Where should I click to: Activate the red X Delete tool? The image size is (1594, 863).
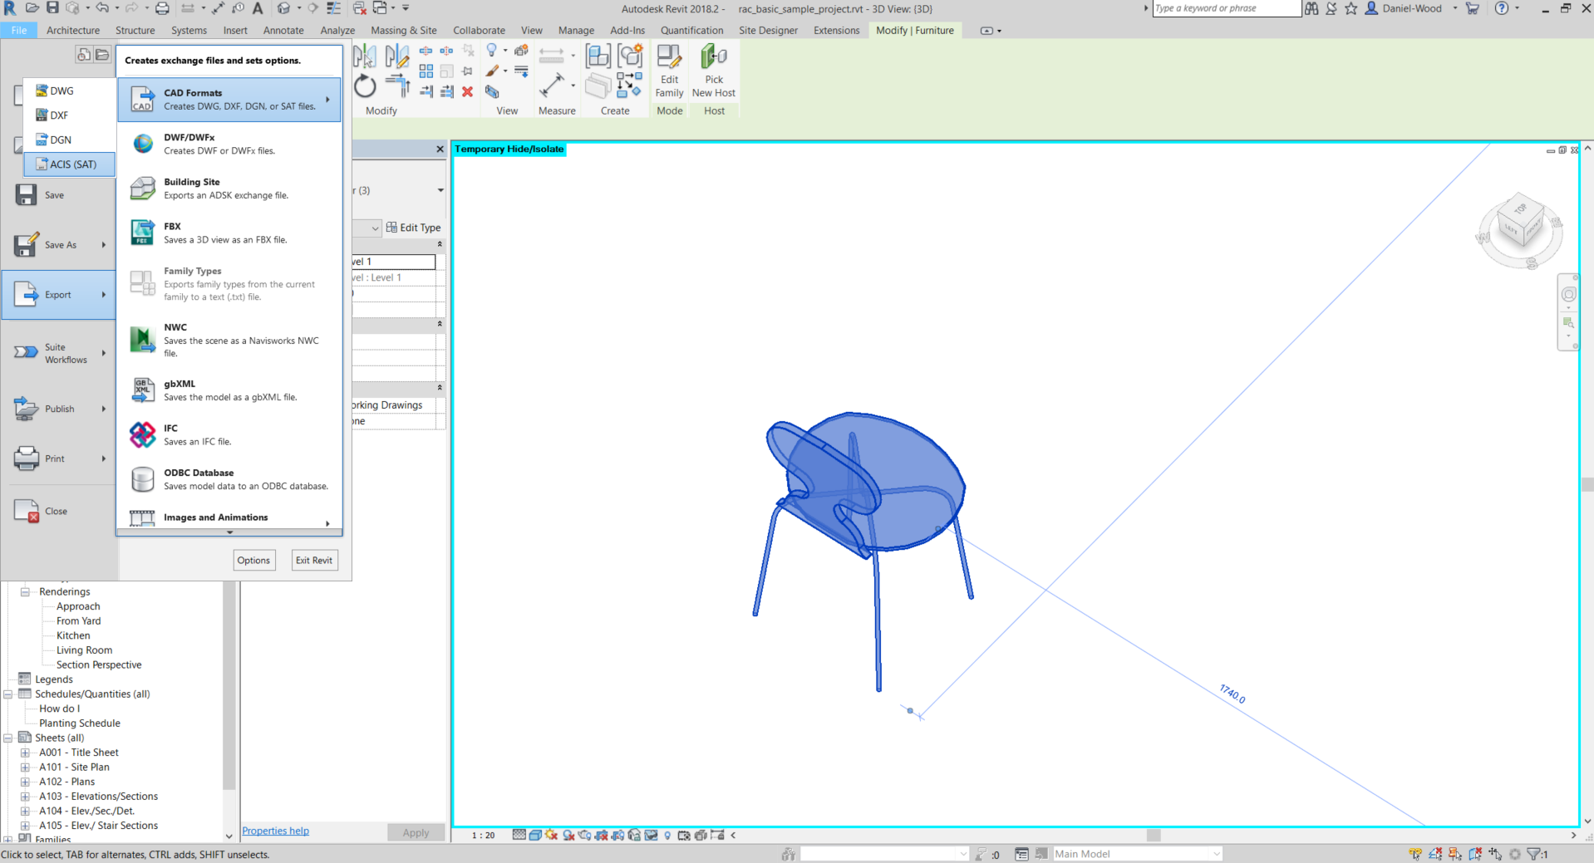tap(467, 91)
